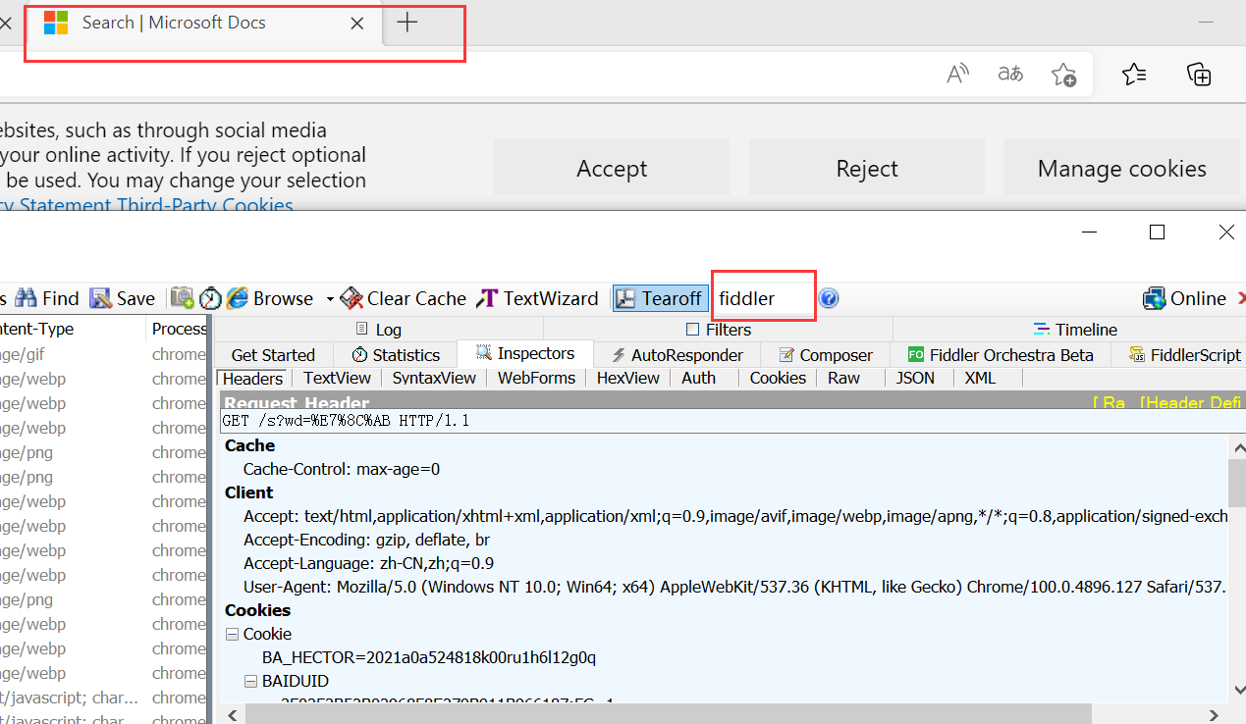The width and height of the screenshot is (1246, 724).
Task: Click the Accept-Encoding header line
Action: pyautogui.click(x=366, y=540)
